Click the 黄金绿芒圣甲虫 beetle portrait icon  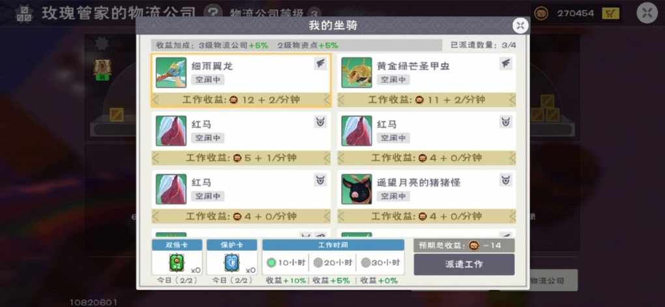[357, 72]
